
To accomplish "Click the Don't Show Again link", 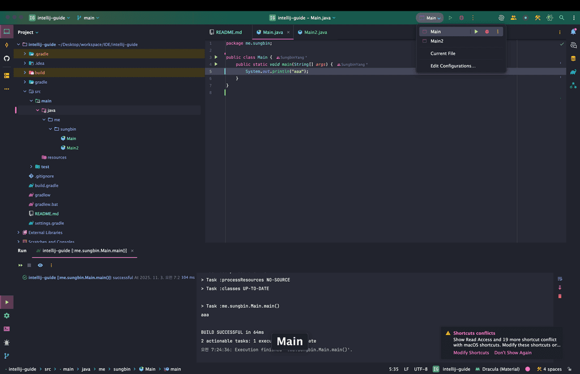I will point(513,352).
